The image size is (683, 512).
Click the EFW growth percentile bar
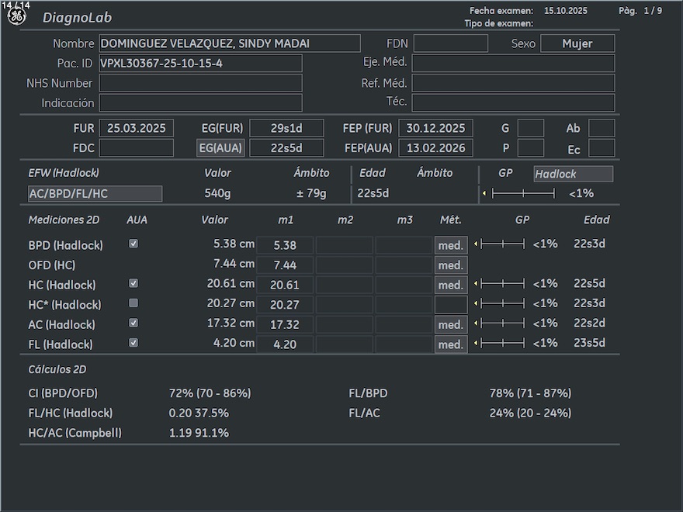(522, 193)
